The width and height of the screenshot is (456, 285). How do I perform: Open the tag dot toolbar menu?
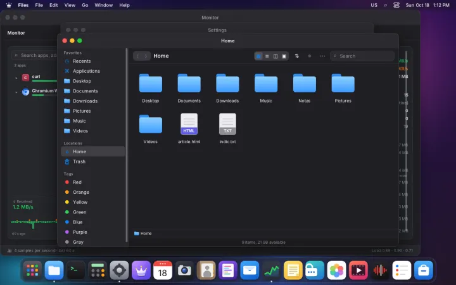[x=310, y=56]
